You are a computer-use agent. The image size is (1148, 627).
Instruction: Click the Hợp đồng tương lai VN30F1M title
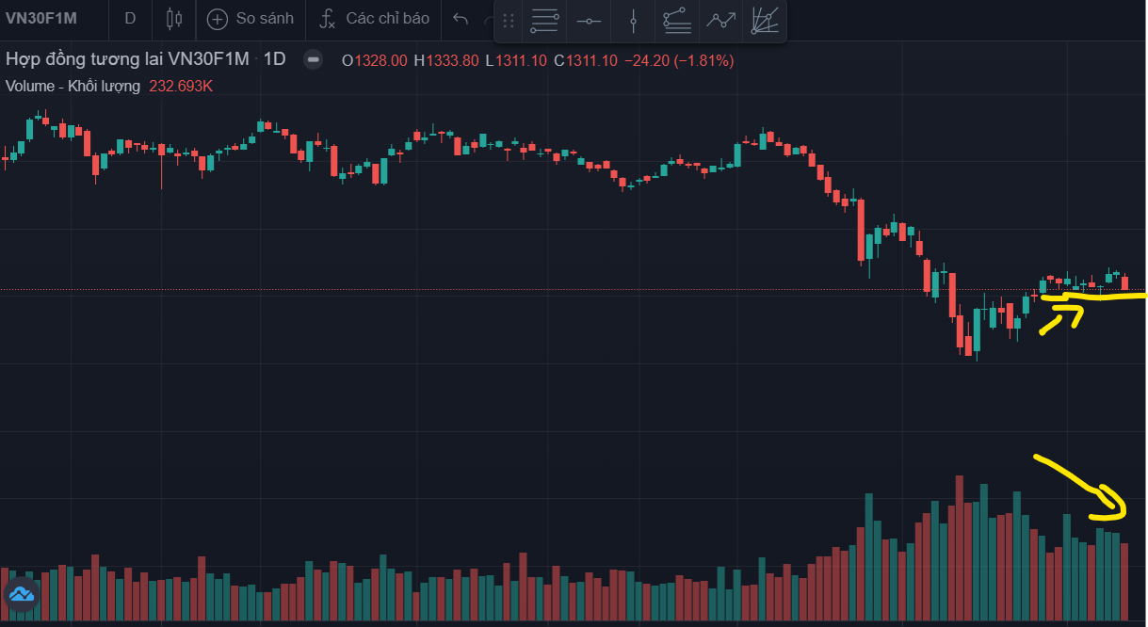pyautogui.click(x=127, y=59)
